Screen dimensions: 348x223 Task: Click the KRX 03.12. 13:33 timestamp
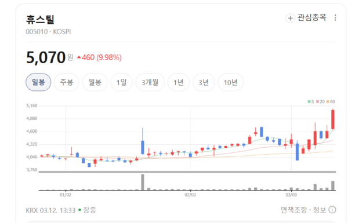point(50,210)
